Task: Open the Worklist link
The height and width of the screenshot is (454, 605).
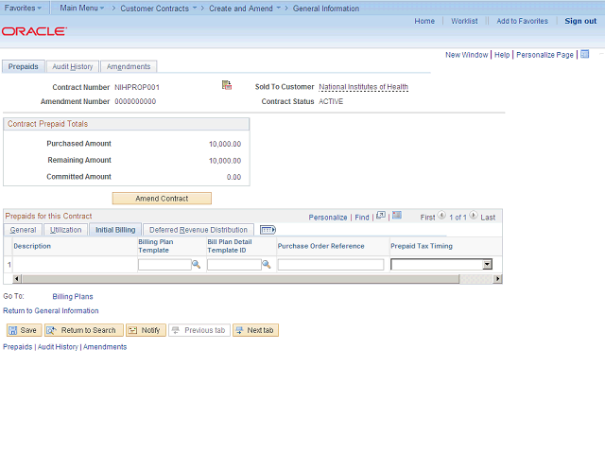Action: (x=464, y=21)
